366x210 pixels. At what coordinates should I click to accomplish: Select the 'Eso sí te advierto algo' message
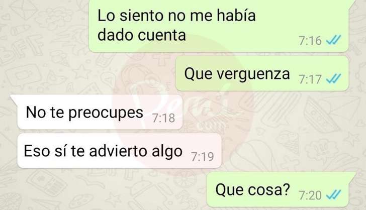point(119,151)
